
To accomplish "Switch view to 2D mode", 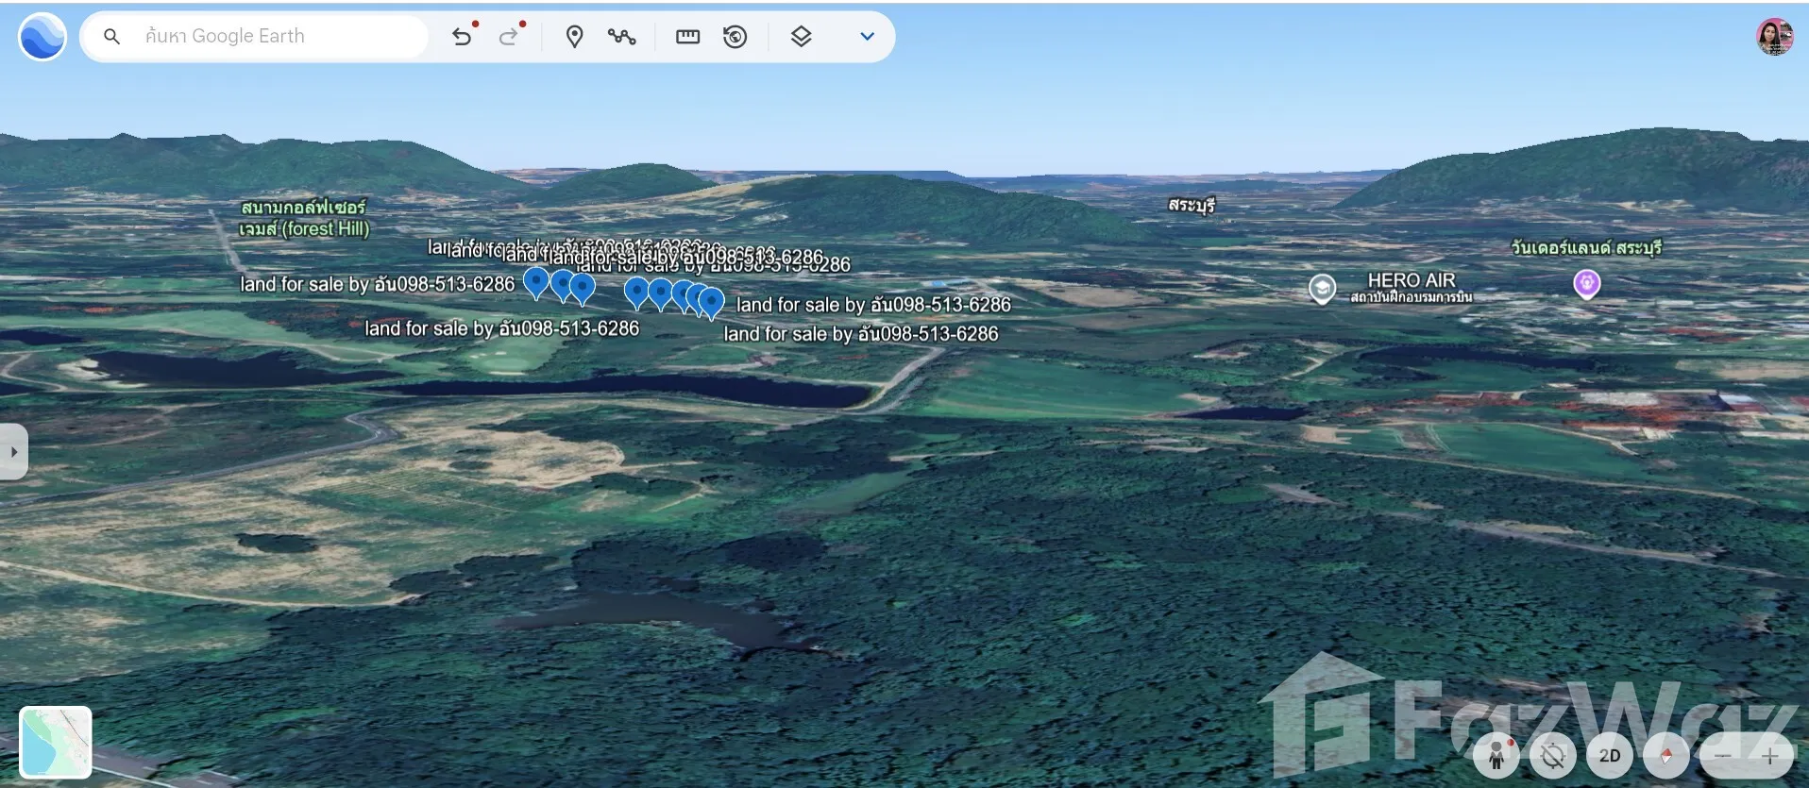I will pyautogui.click(x=1610, y=756).
